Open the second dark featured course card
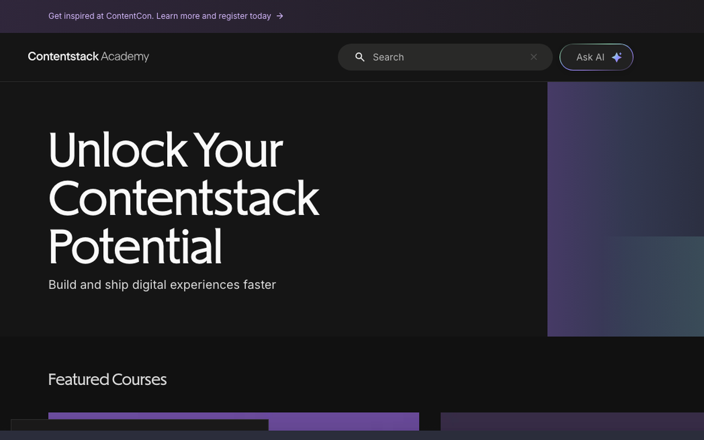The width and height of the screenshot is (704, 440). pos(572,421)
